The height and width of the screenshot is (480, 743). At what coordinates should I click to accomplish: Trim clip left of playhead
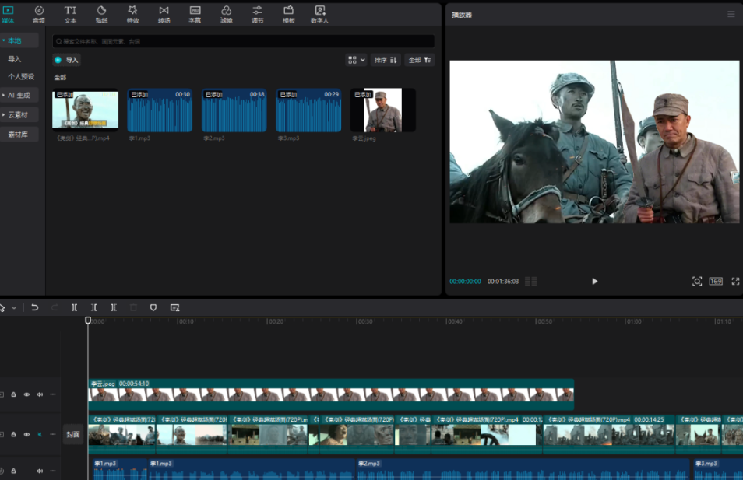(93, 308)
